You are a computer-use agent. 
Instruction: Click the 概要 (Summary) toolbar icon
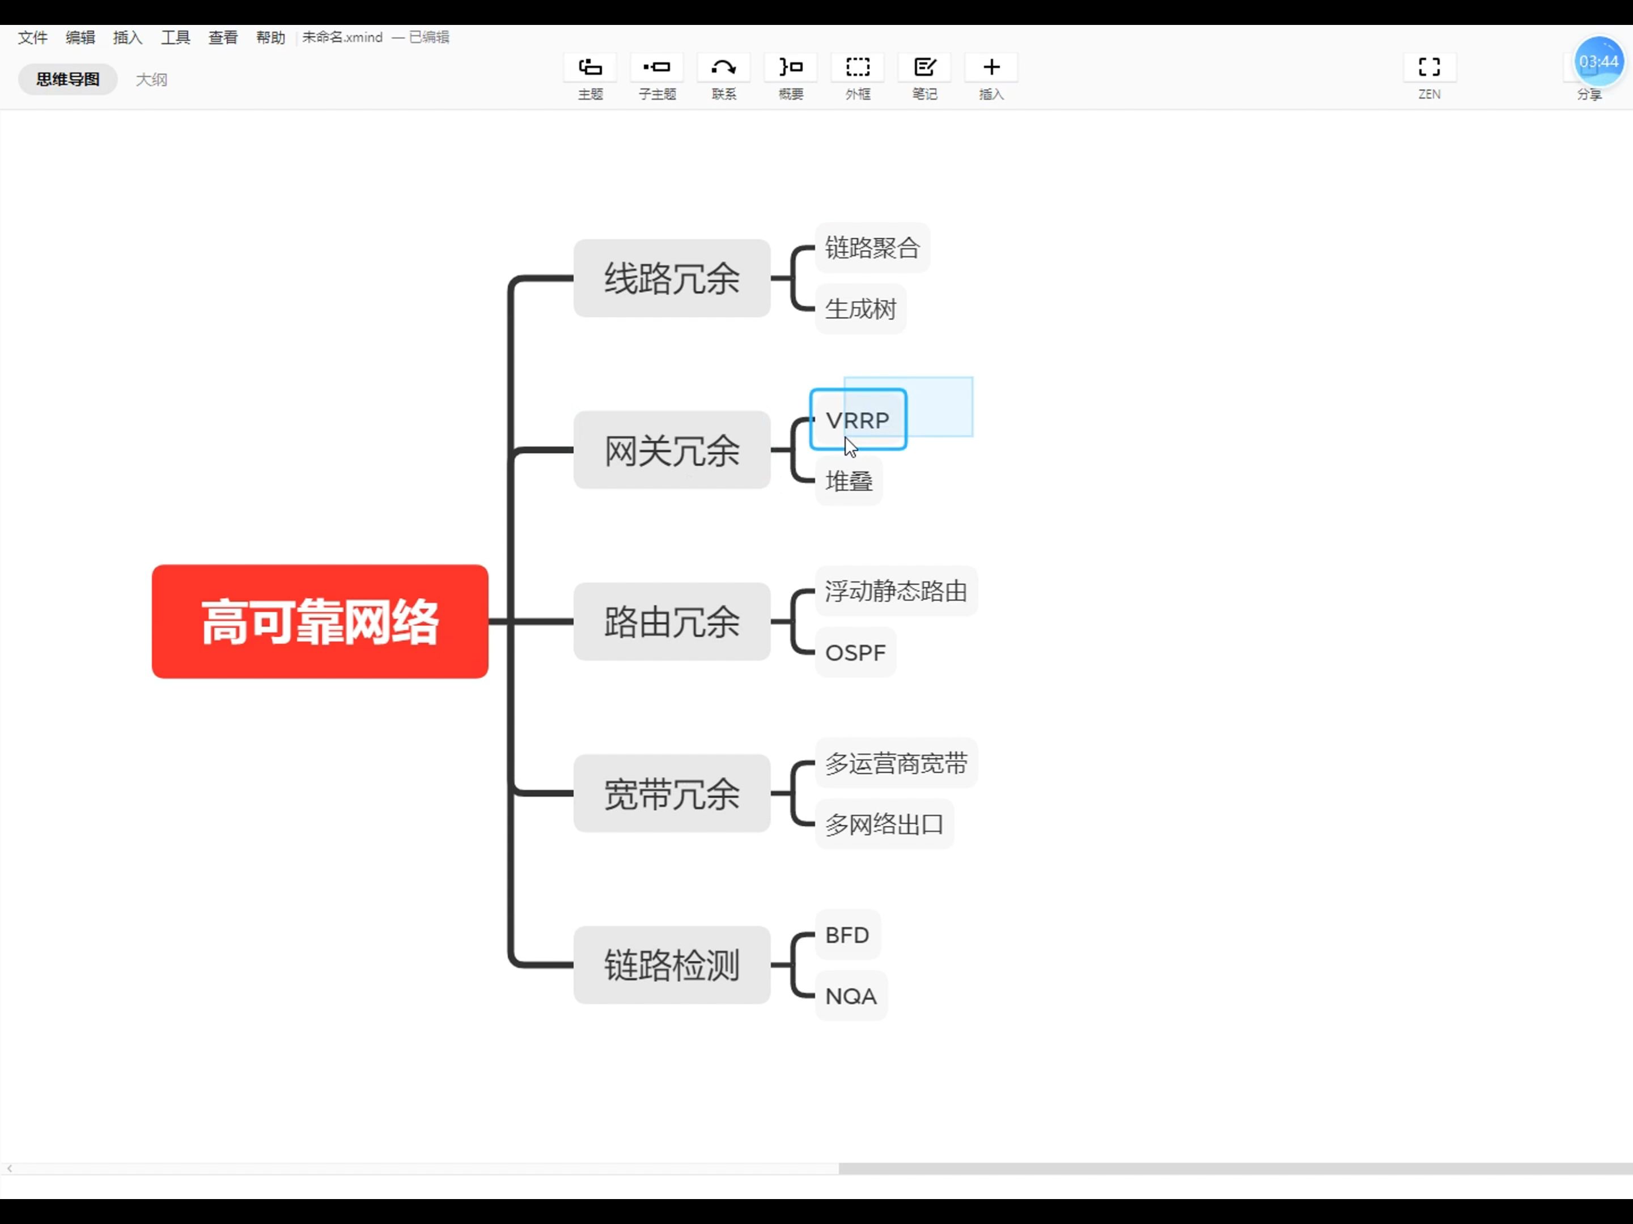(791, 67)
